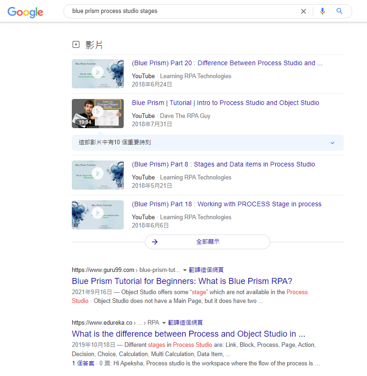Click the arrow icon in 全部顯示 button
Screen dimensions: 367x376
[155, 242]
